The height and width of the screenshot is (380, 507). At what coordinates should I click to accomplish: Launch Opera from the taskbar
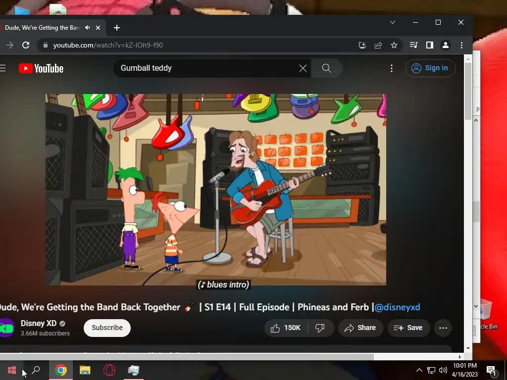tap(109, 370)
